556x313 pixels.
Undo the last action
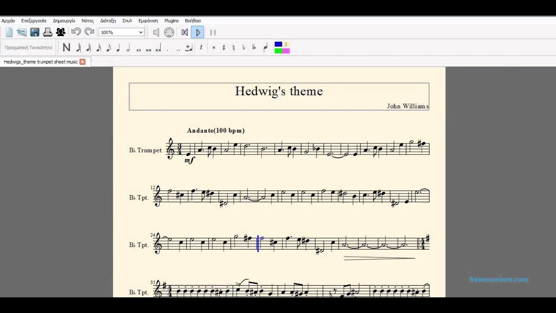(x=76, y=32)
